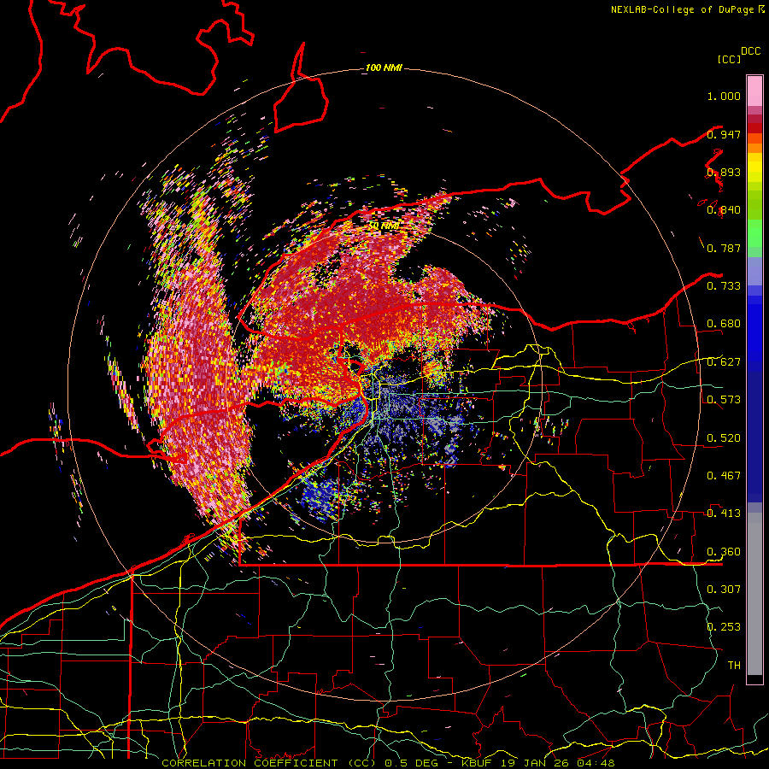Click the 0.413 color scale value

point(724,514)
